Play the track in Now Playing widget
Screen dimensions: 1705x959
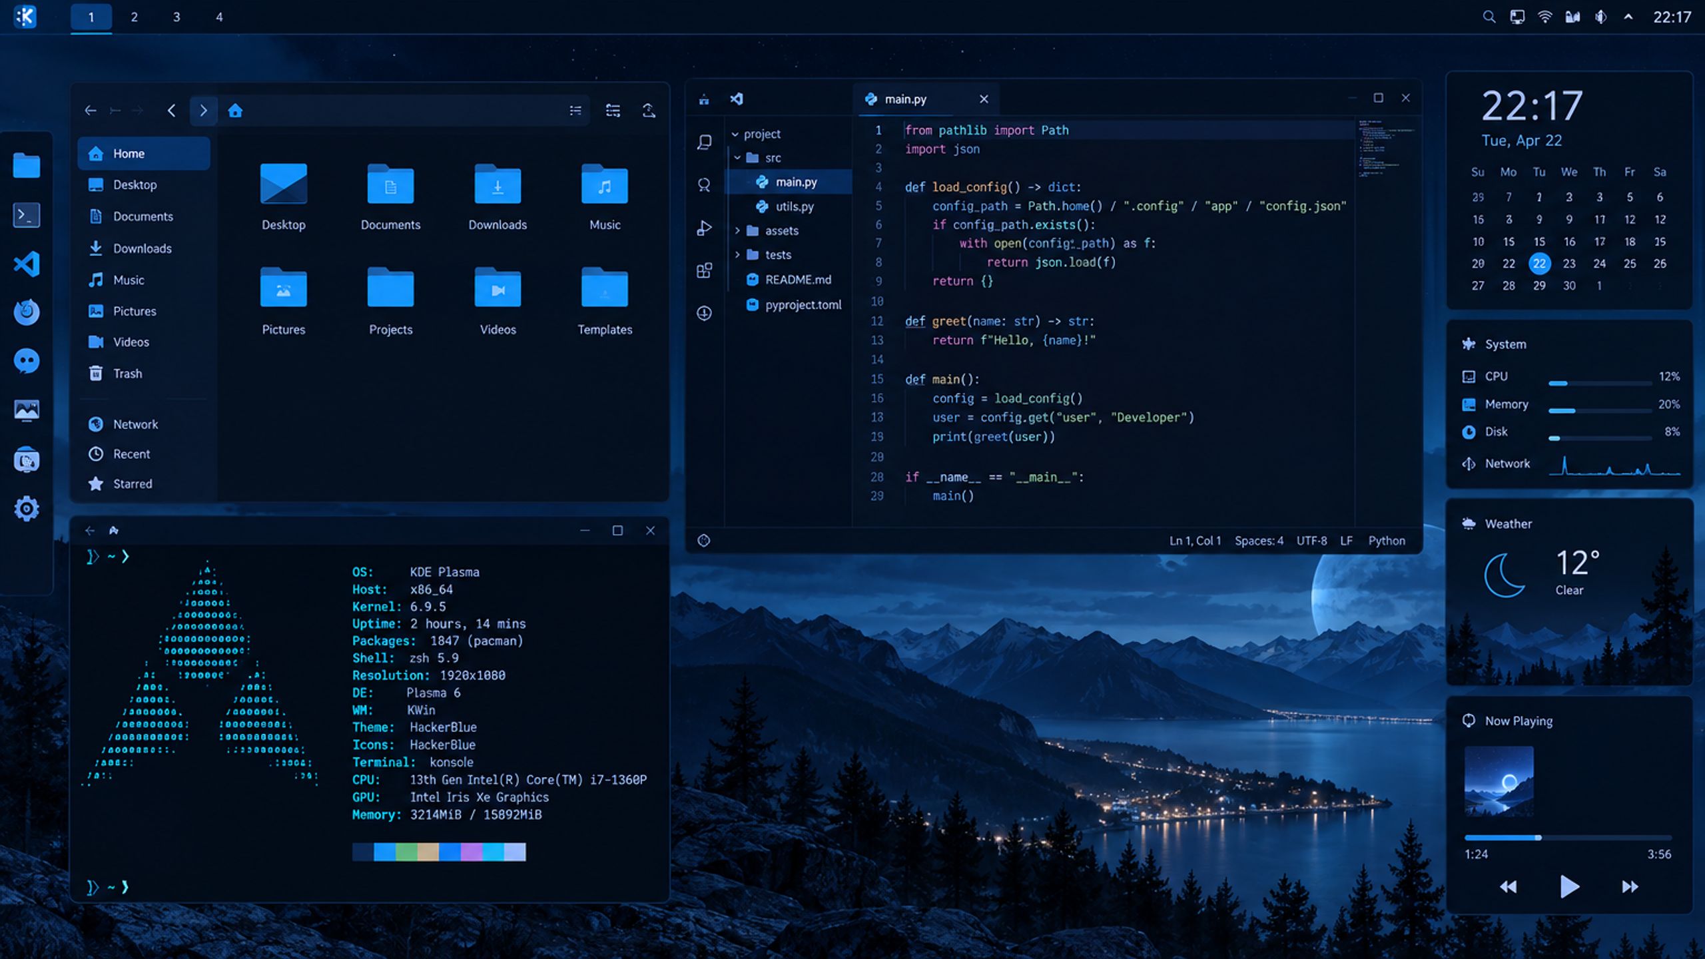click(x=1569, y=886)
